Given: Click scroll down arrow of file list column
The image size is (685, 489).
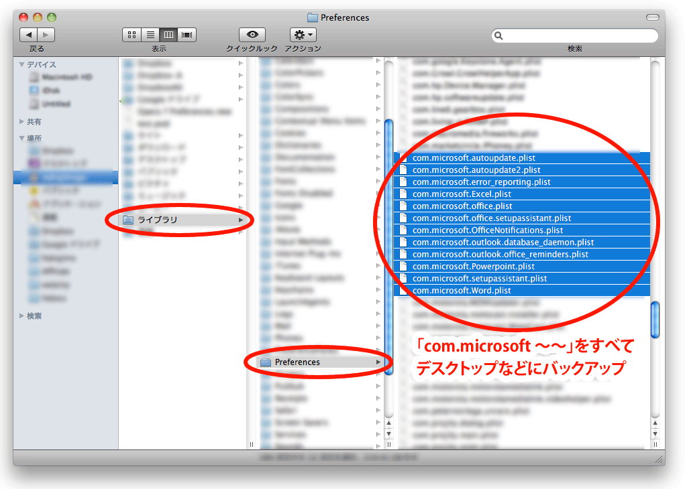Looking at the screenshot, I should coord(655,434).
